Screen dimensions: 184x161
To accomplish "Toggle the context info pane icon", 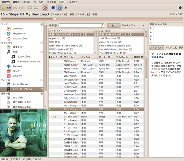I will 59,8.
